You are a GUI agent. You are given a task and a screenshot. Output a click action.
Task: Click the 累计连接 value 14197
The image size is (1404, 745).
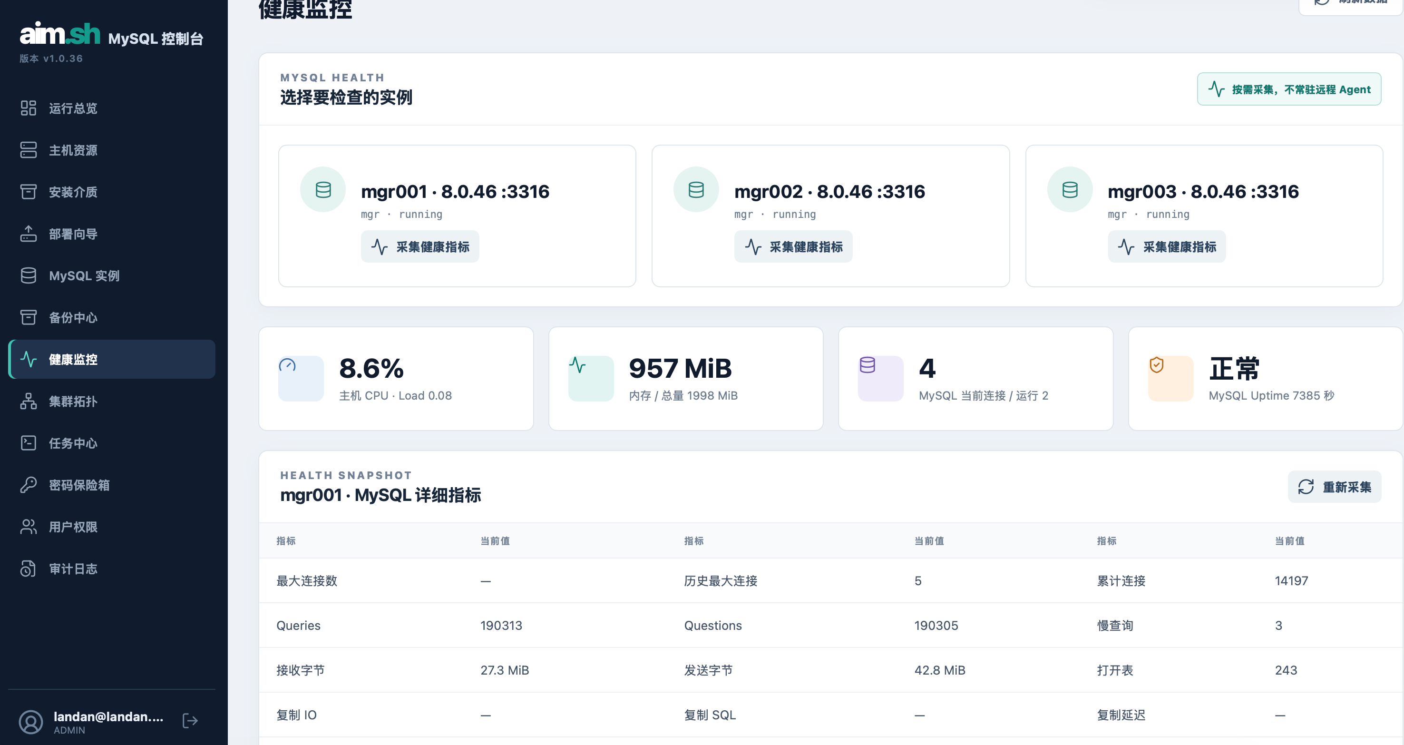(1291, 581)
